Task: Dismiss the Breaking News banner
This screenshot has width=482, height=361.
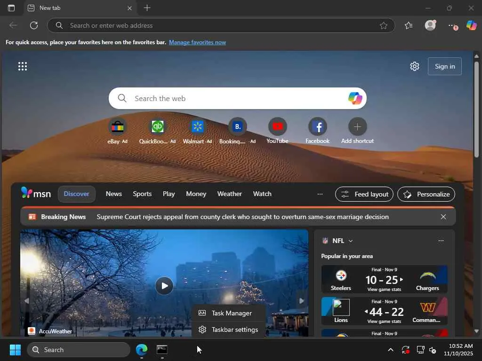Action: pos(443,217)
